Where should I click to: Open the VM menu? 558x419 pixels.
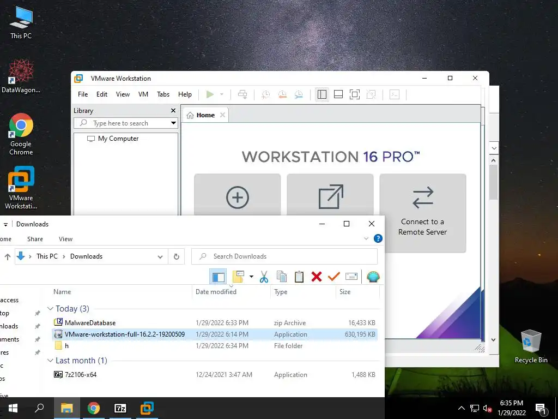(x=143, y=94)
